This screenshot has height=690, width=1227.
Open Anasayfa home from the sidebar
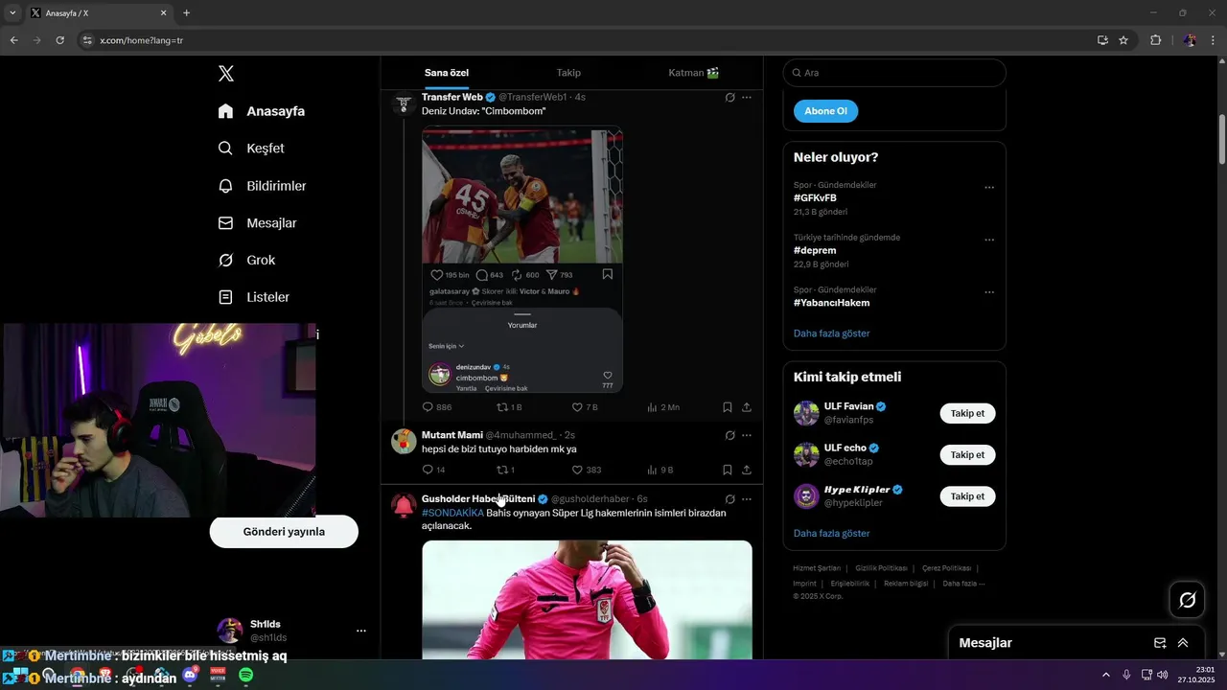tap(262, 111)
